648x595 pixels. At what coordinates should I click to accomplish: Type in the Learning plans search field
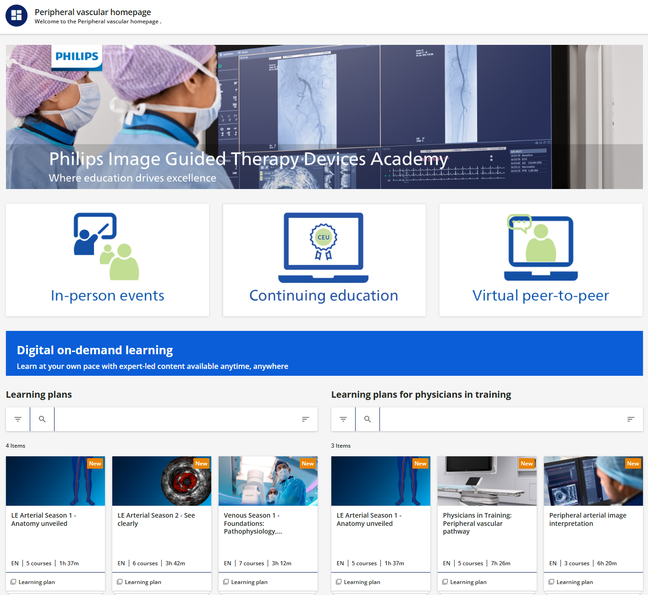(174, 419)
